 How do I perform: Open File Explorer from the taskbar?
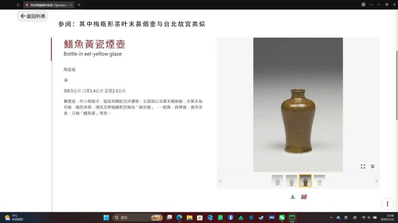190,218
